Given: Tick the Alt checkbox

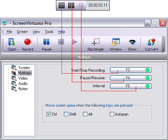Looking at the screenshot, I should (85, 114).
